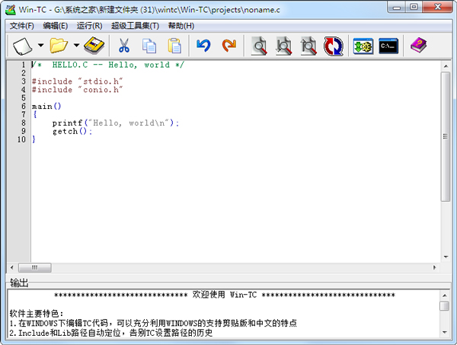The width and height of the screenshot is (457, 345).
Task: Open the help book icon
Action: tap(418, 46)
